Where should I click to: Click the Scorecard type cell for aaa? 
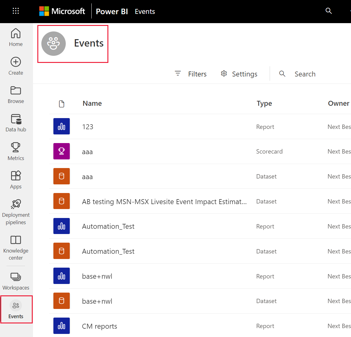pyautogui.click(x=269, y=151)
